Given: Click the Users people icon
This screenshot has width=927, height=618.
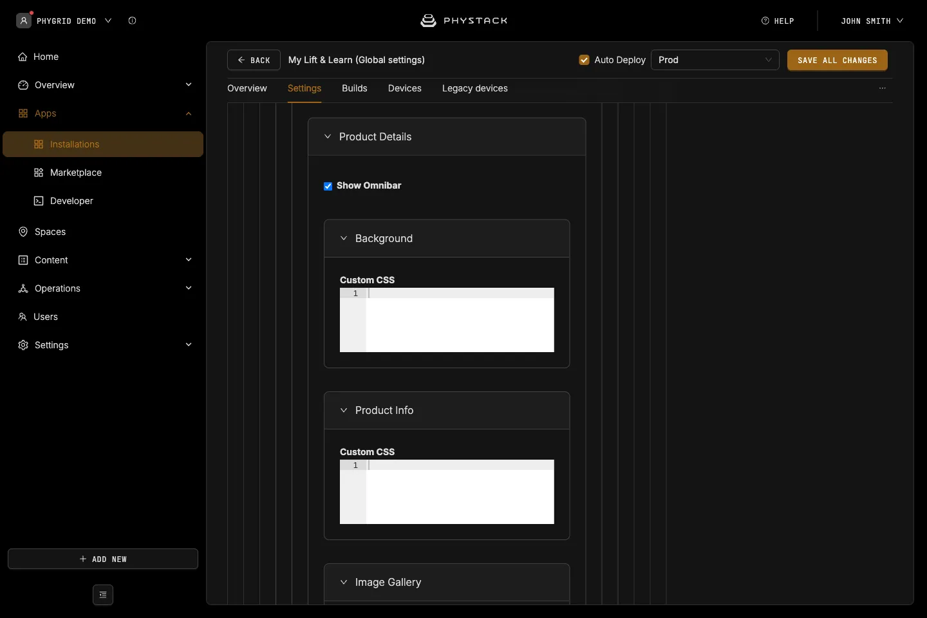Looking at the screenshot, I should 23,317.
